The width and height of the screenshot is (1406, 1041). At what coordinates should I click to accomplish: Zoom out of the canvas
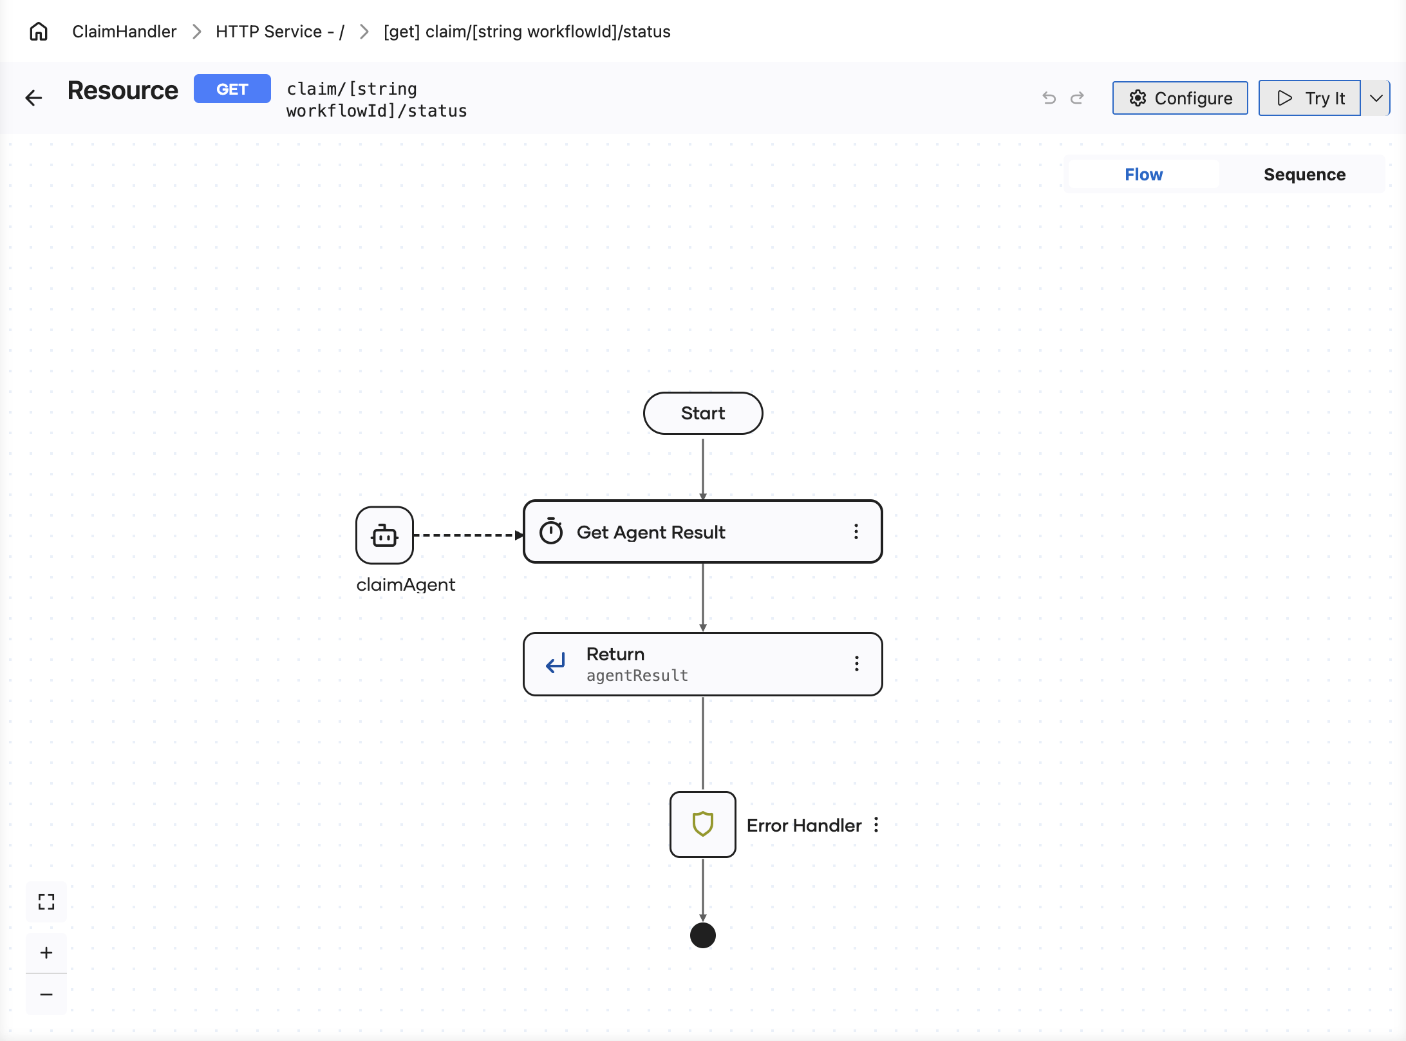coord(46,995)
